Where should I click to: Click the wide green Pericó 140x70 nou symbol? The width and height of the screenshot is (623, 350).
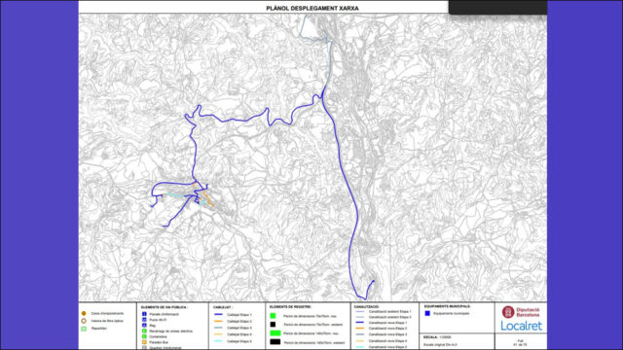(x=275, y=333)
